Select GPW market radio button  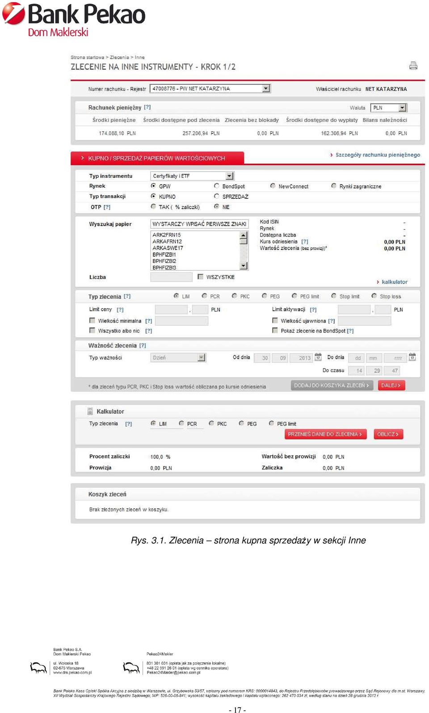153,186
